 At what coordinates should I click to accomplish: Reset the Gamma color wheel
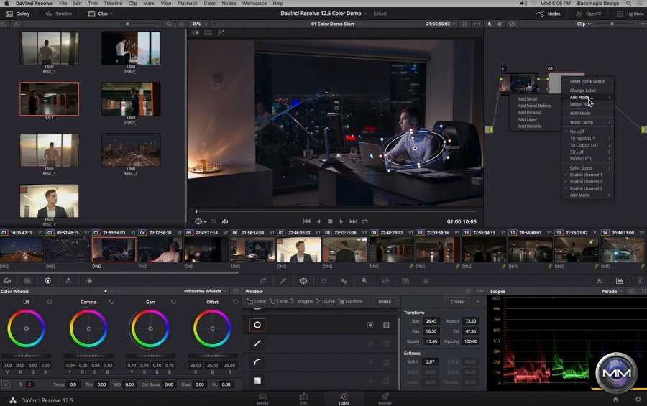(111, 302)
